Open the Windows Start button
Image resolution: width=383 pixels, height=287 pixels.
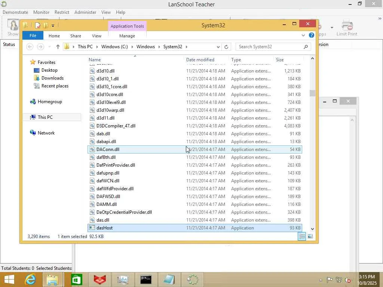[9, 280]
